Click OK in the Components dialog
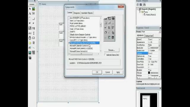This screenshot has height=107, width=190. [x=97, y=72]
